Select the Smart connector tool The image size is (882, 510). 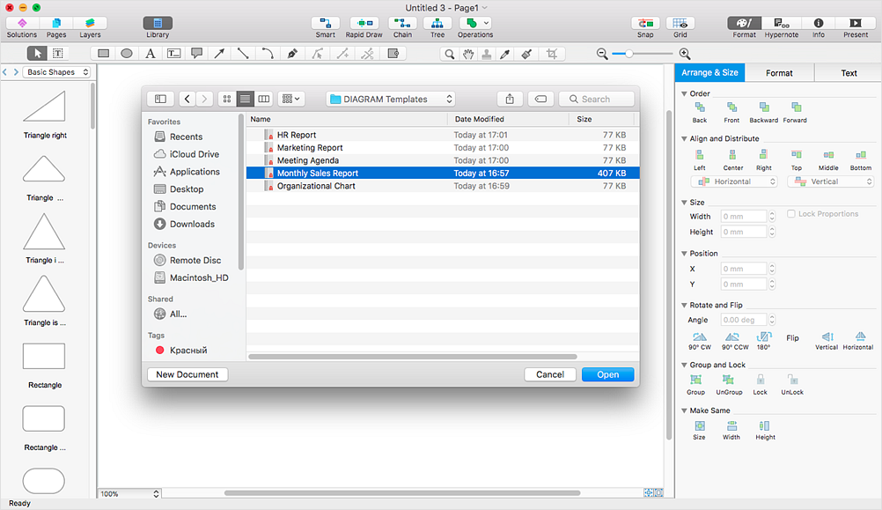point(325,23)
